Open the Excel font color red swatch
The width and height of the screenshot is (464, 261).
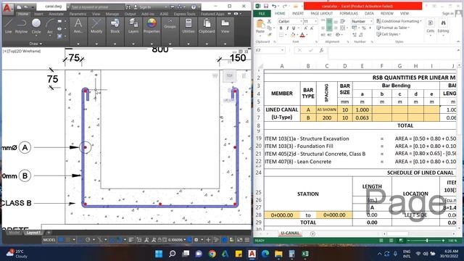[302, 35]
